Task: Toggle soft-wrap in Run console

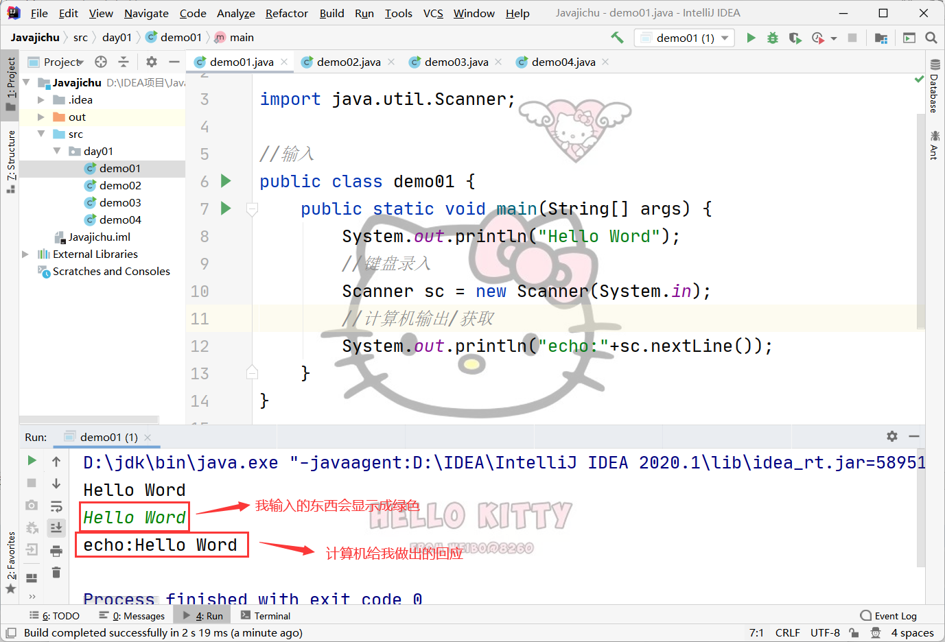Action: pyautogui.click(x=56, y=506)
